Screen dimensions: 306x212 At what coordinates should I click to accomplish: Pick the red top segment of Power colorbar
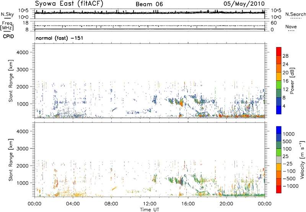pos(279,51)
